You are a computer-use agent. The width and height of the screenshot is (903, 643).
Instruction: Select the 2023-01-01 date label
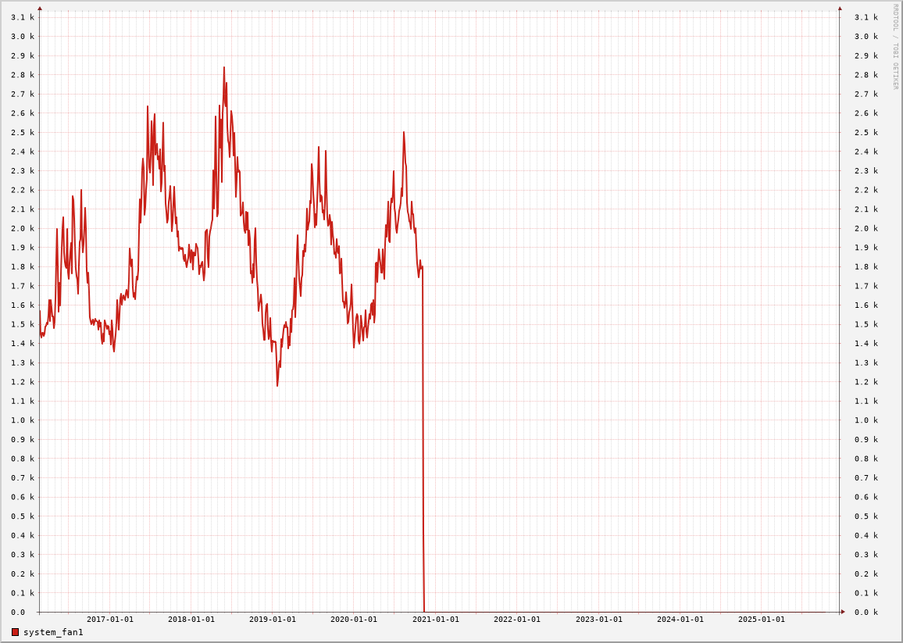coord(599,620)
